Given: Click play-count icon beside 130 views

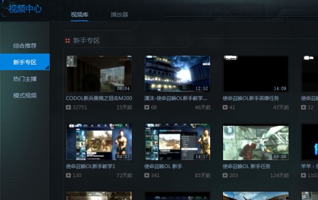Looking at the screenshot, I should (x=68, y=175).
